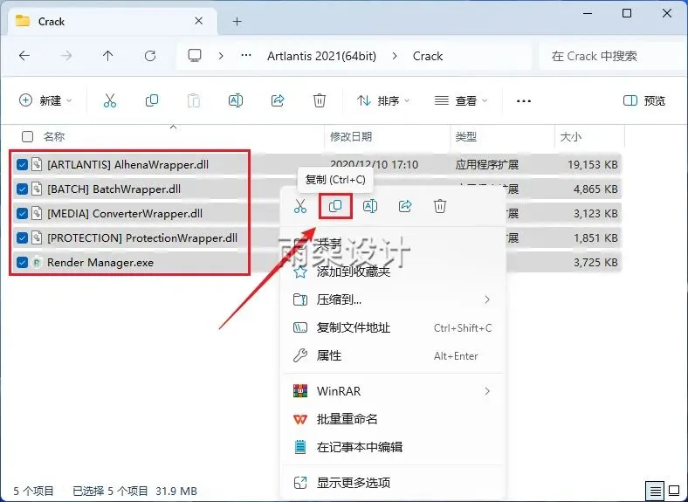688x502 pixels.
Task: Click the Share icon in the toolbar
Action: 278,100
